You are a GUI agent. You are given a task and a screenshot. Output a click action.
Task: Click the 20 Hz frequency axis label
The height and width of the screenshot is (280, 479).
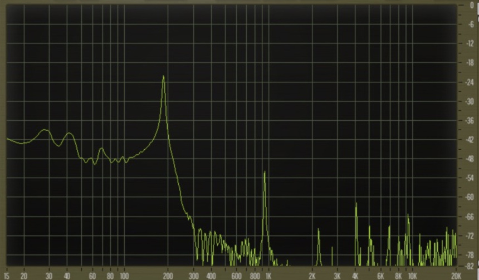24,276
